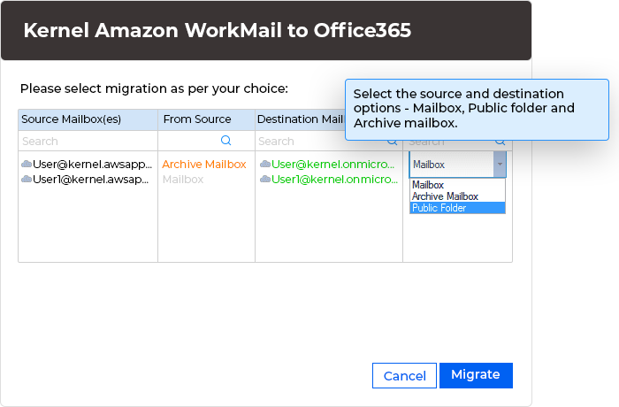The height and width of the screenshot is (407, 619).
Task: Focus the Source Mailbox(es) search field
Action: pyautogui.click(x=88, y=141)
